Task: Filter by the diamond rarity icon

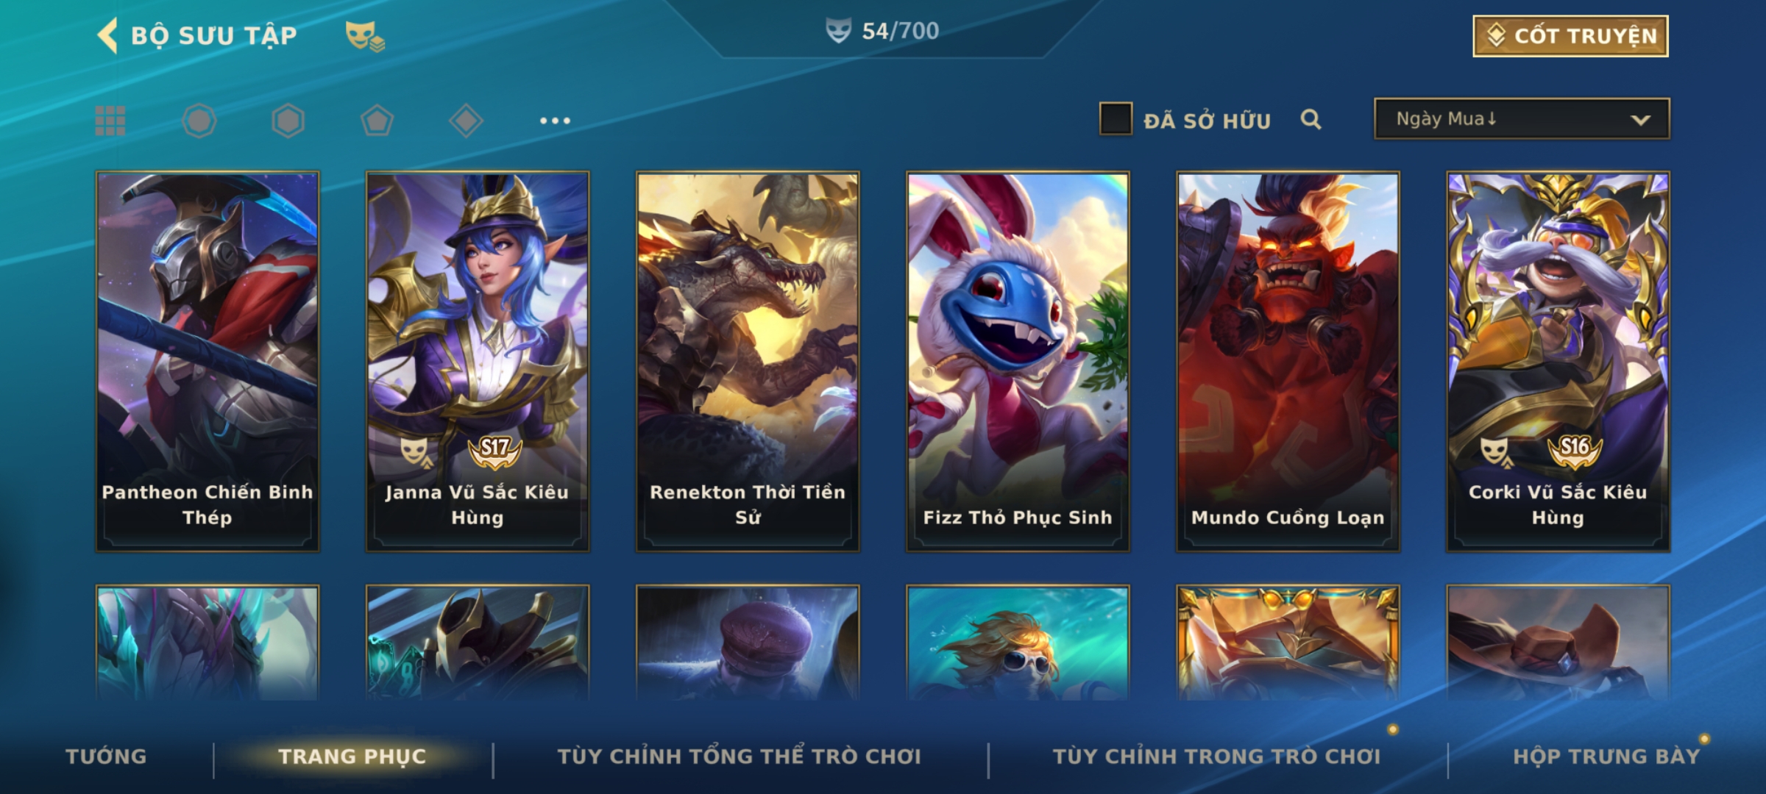Action: coord(466,121)
